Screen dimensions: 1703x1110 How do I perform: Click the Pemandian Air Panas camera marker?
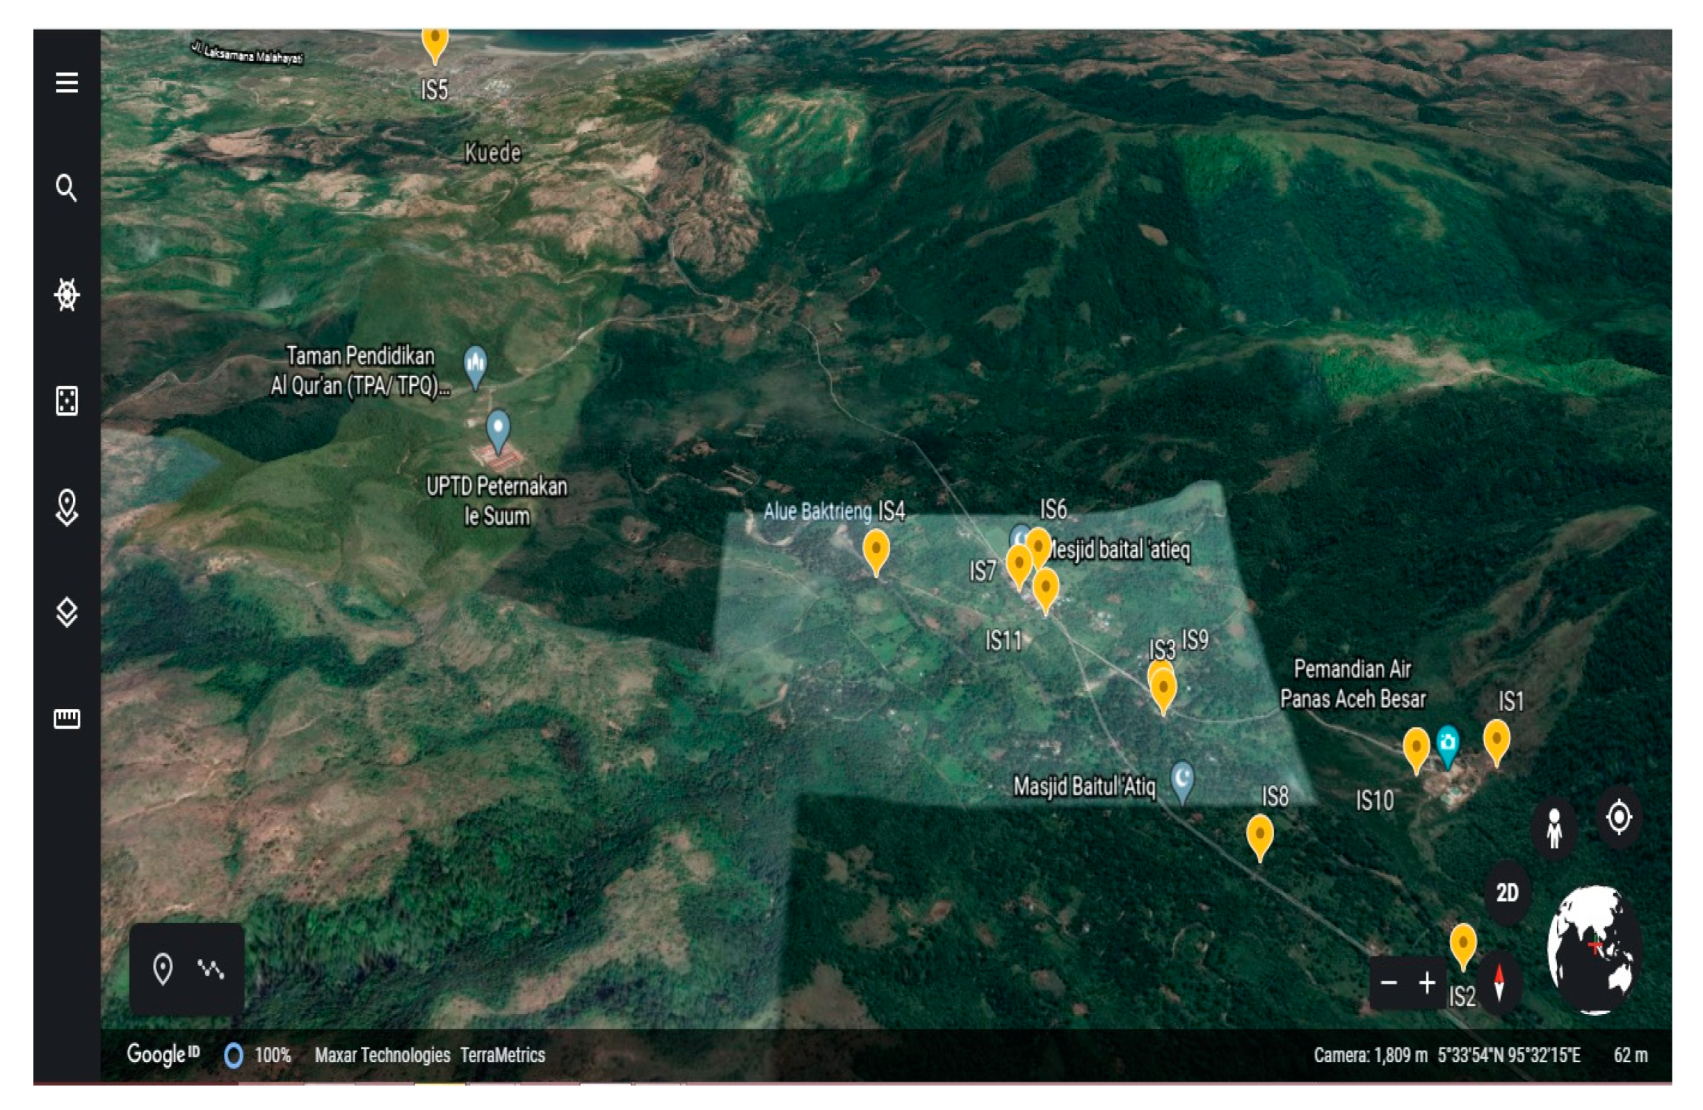(x=1447, y=744)
